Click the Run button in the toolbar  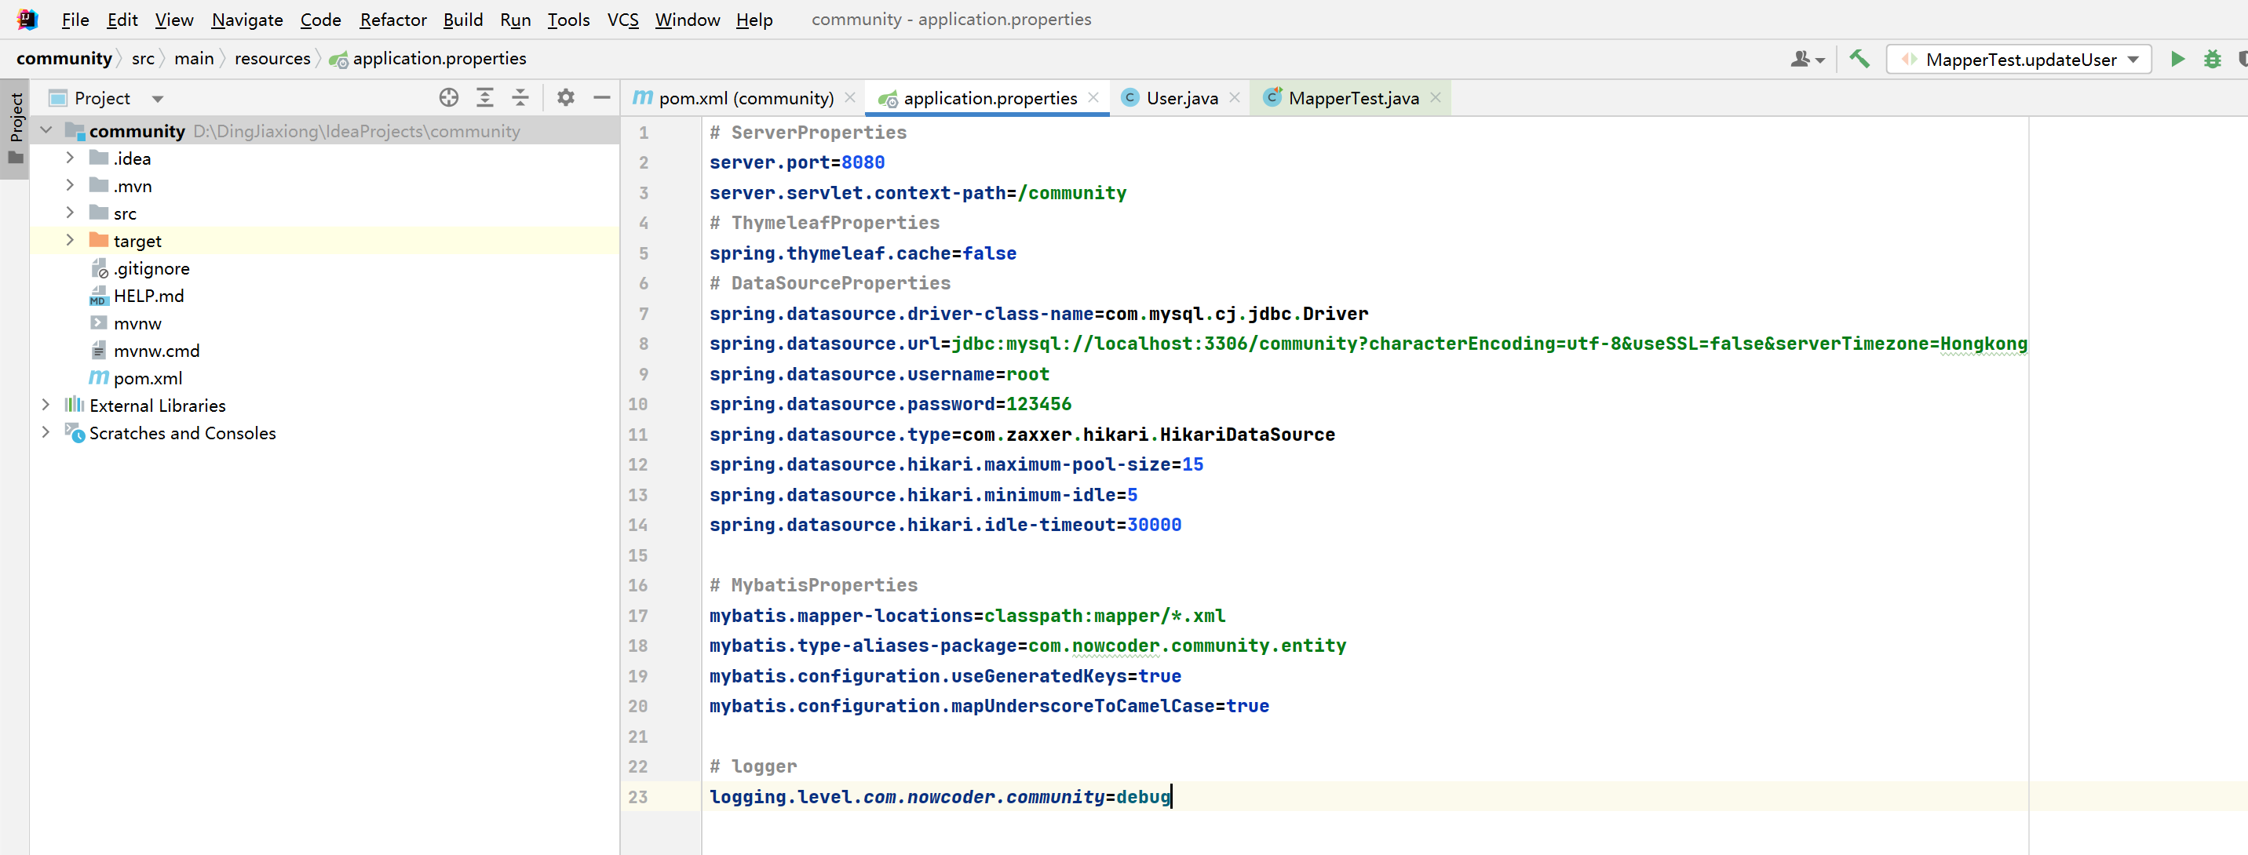(2177, 59)
